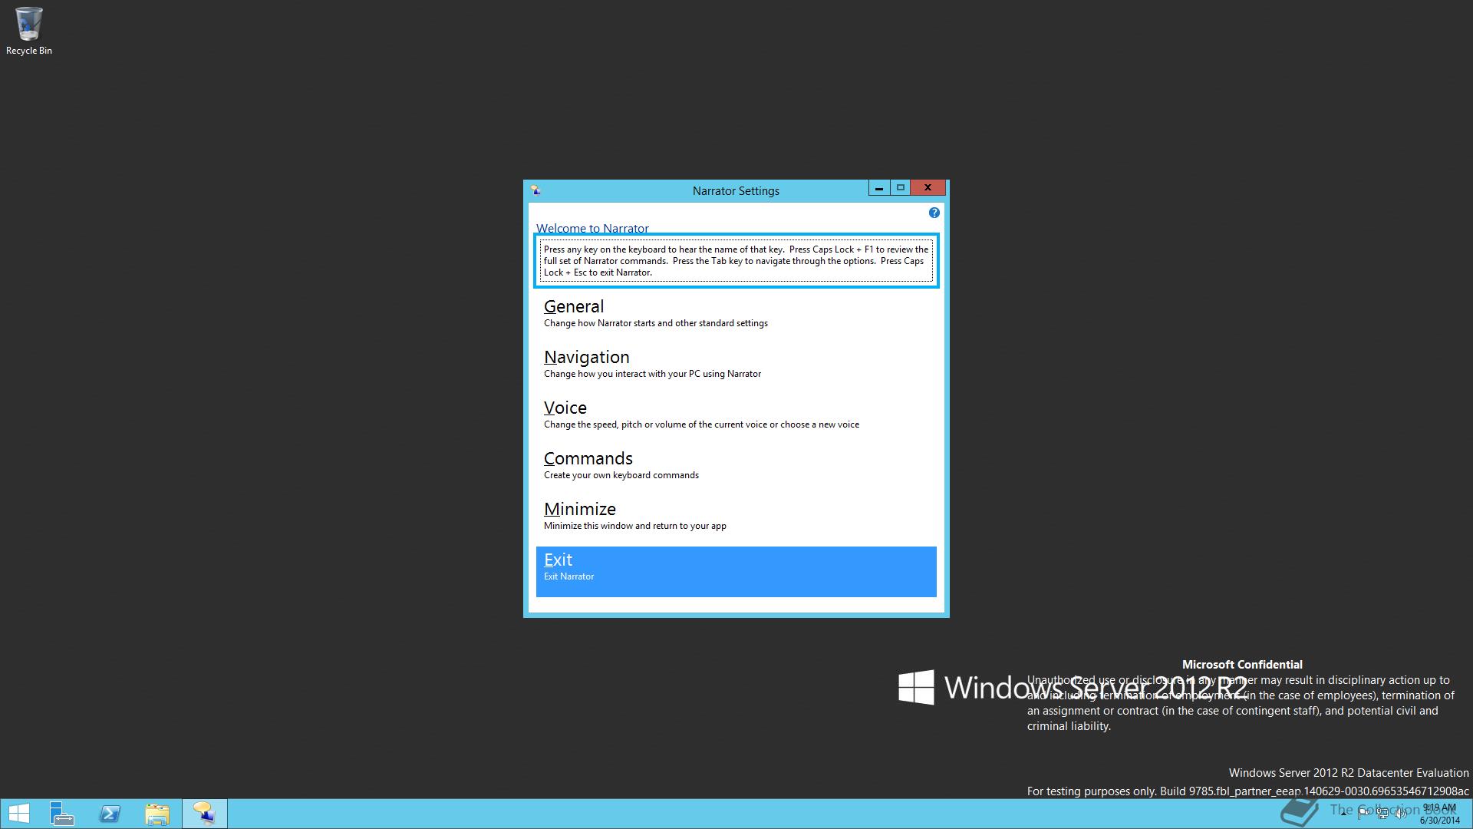
Task: Close the Narrator Settings window
Action: pyautogui.click(x=928, y=188)
